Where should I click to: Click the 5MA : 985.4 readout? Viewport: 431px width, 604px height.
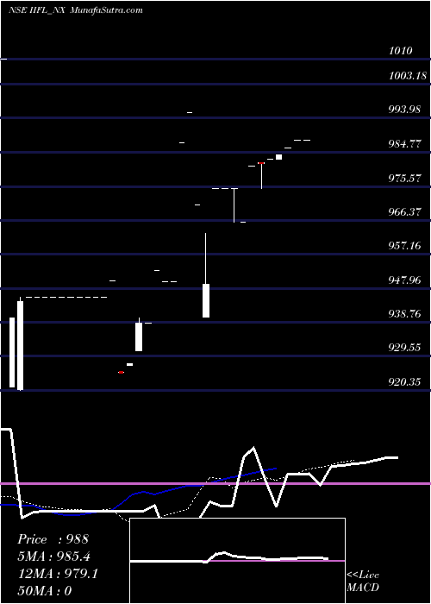(x=53, y=557)
